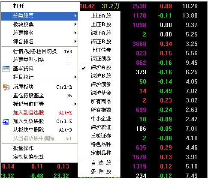Image resolution: width=208 pixels, height=180 pixels.
Task: Choose 股票类型切换 entry
Action: [x=39, y=60]
